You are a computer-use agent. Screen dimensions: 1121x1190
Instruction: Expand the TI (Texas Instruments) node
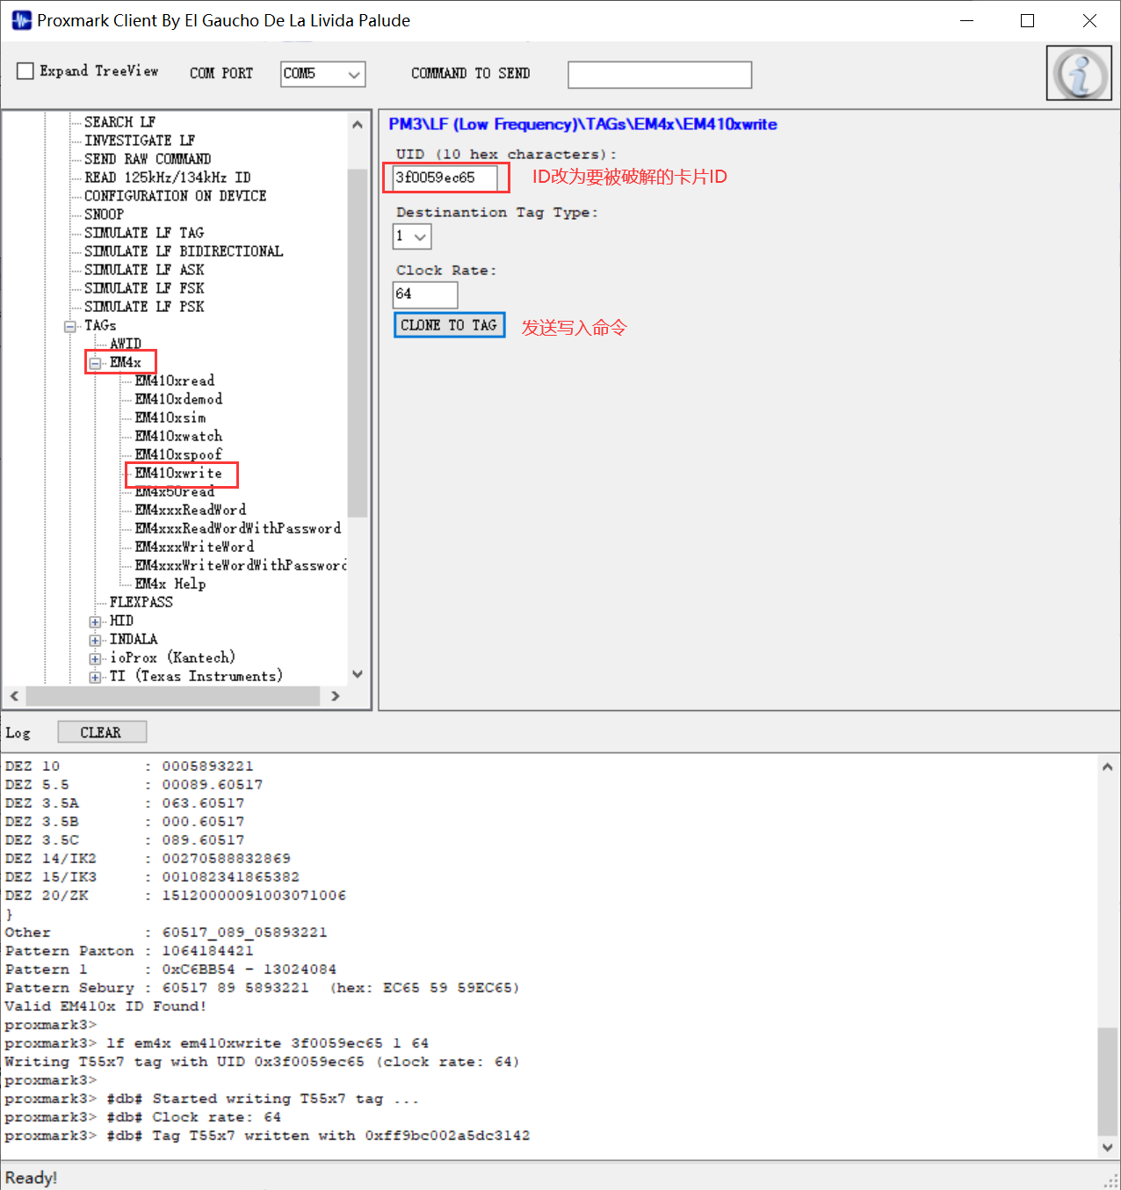[95, 677]
